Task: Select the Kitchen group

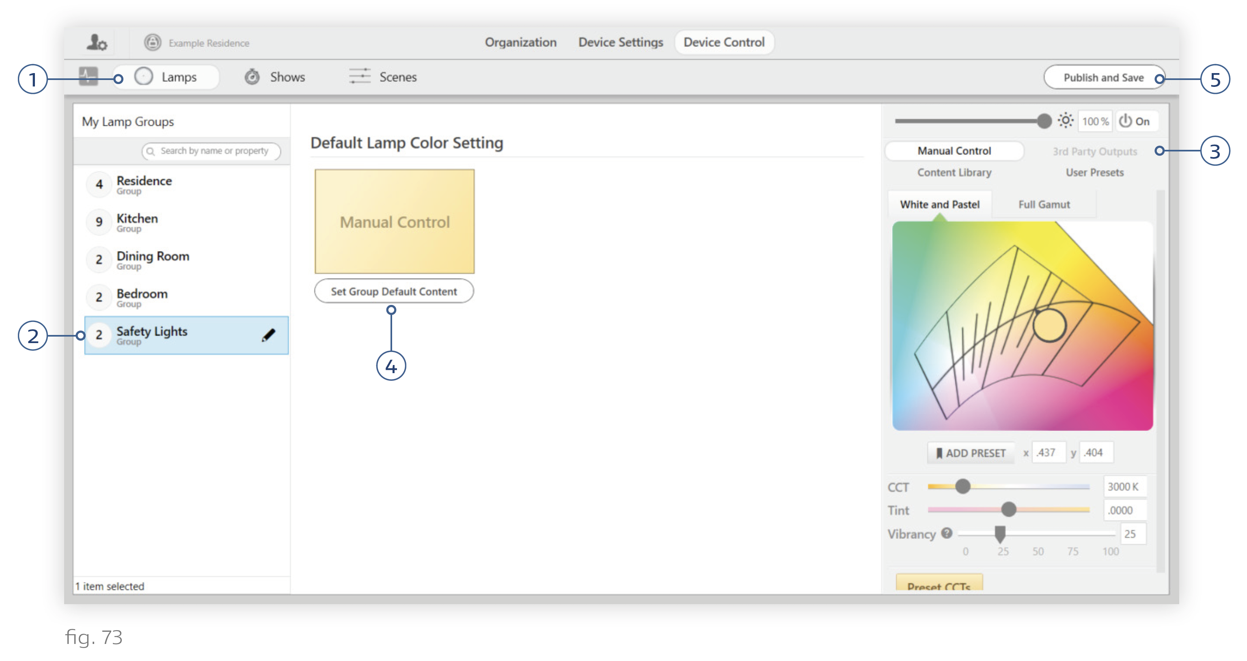Action: pyautogui.click(x=186, y=222)
